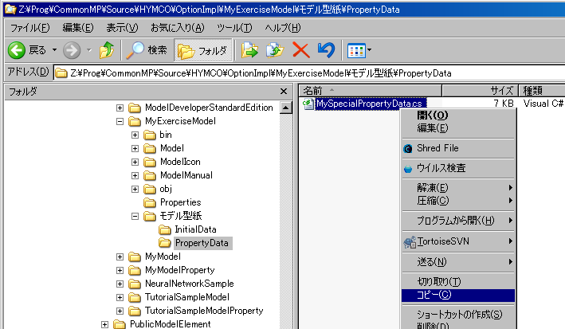Choose 切り取り(T) in context menu
This screenshot has height=329, width=565.
point(458,282)
